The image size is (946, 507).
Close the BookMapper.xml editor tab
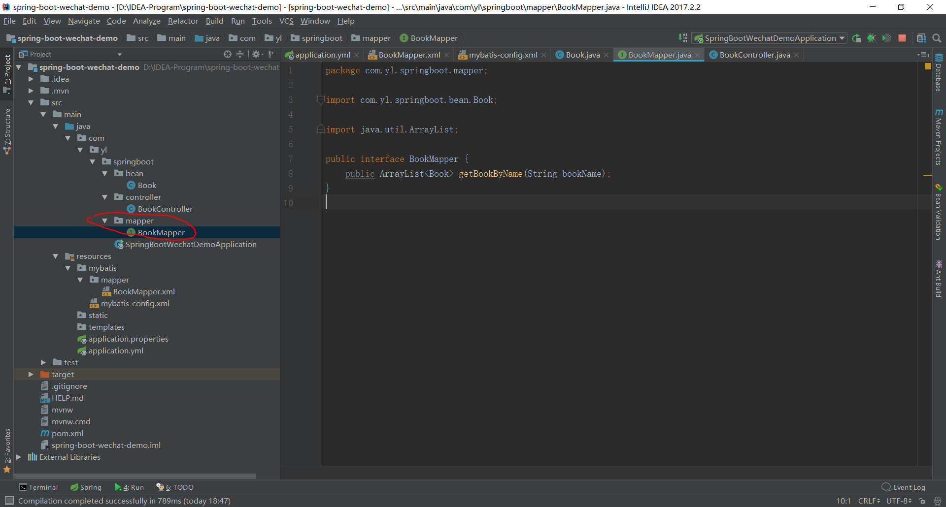click(x=447, y=55)
